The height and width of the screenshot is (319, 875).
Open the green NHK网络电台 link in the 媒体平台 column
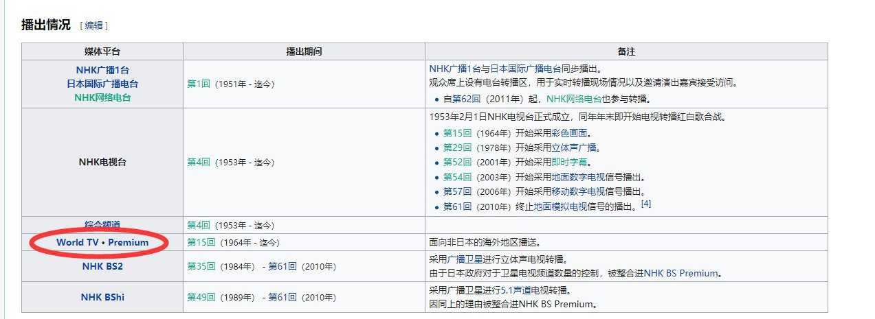click(102, 97)
